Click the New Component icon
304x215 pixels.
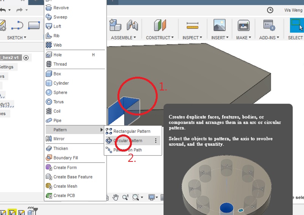point(115,25)
